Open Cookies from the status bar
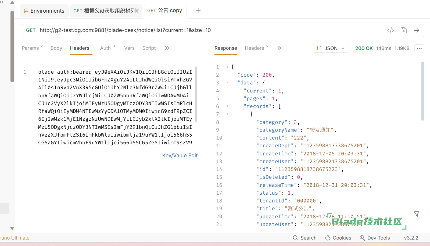 pyautogui.click(x=338, y=238)
